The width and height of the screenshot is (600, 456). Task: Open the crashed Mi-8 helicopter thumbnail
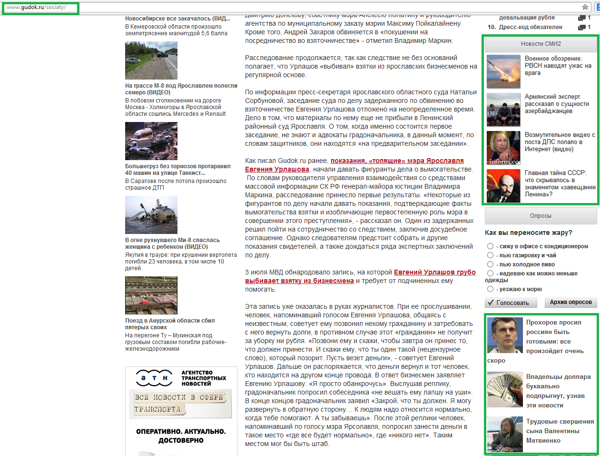click(x=151, y=215)
